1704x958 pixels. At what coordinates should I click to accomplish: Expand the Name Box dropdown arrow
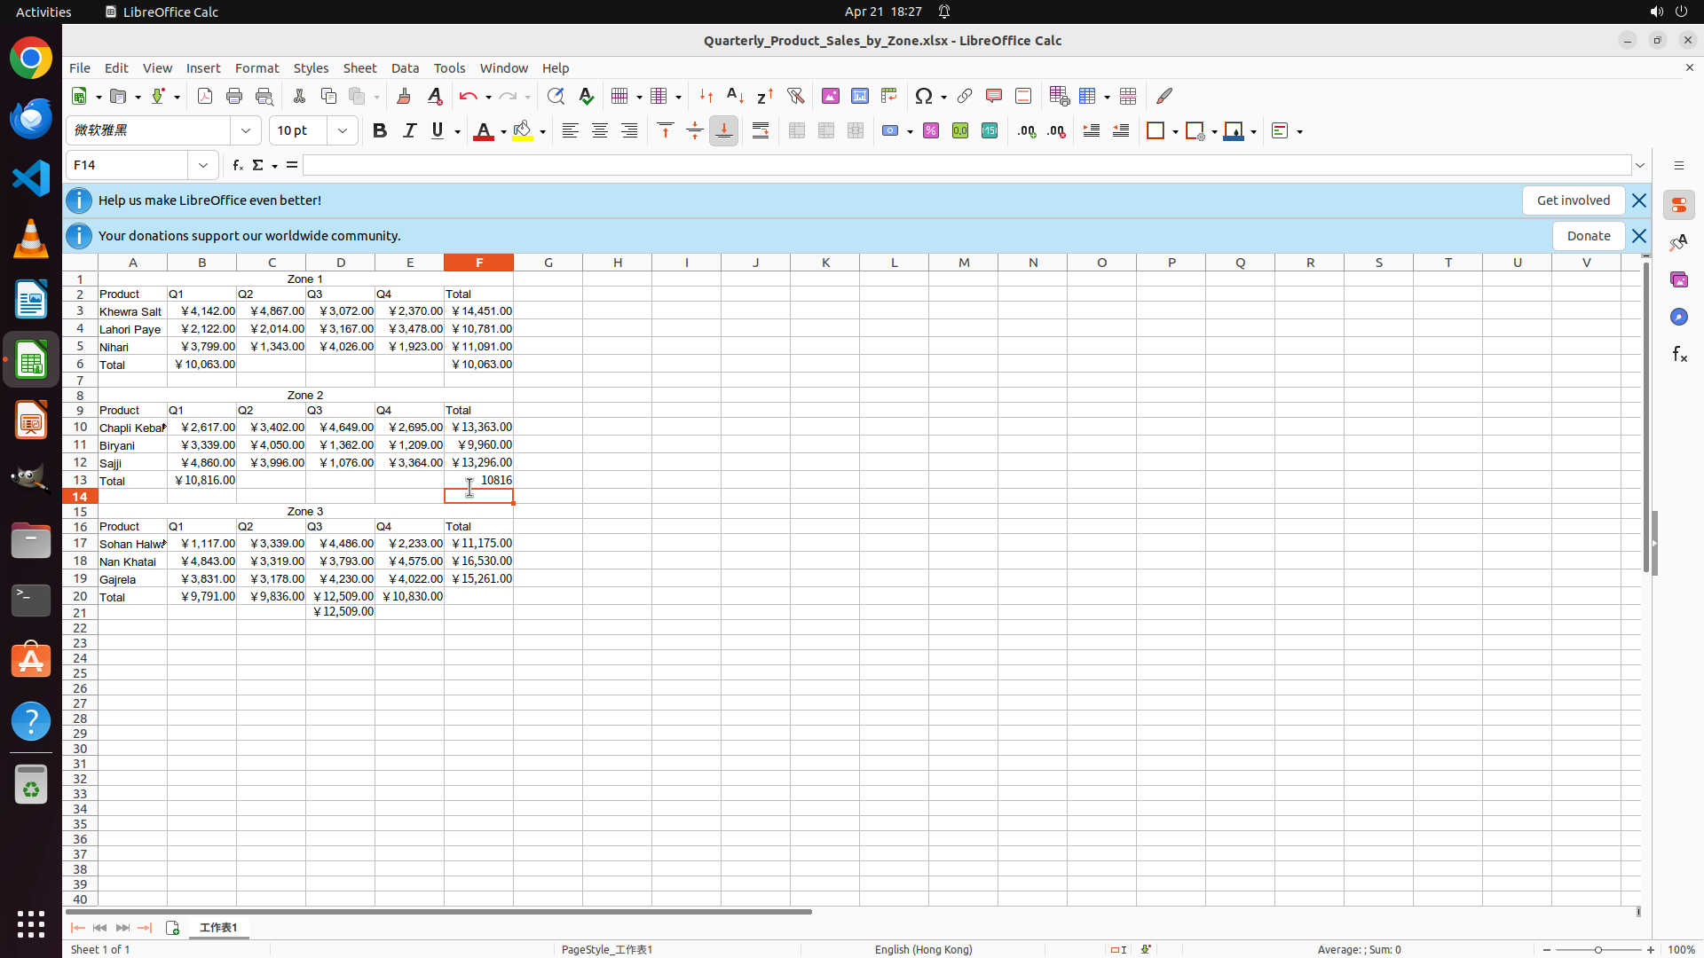click(x=203, y=165)
